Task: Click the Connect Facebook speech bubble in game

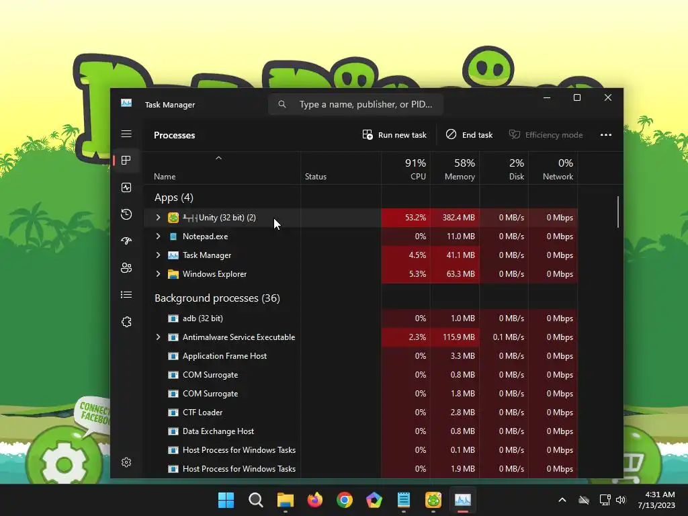Action: point(93,416)
